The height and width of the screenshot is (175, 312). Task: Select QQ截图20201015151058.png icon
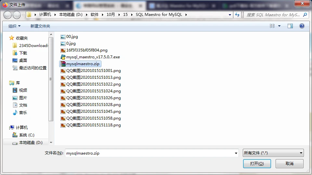[x=63, y=118]
